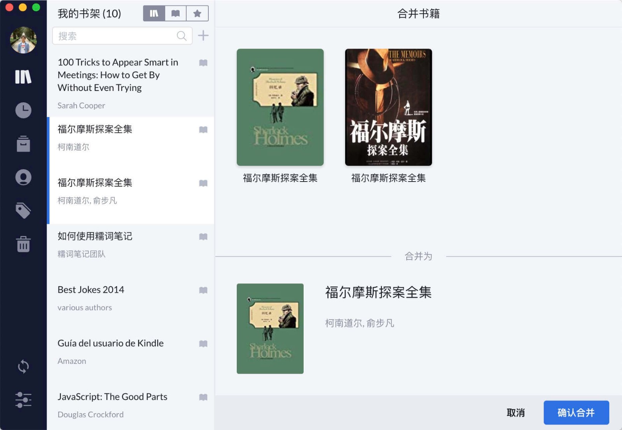Switch to the bookshelf list view tab
The width and height of the screenshot is (622, 430).
pyautogui.click(x=154, y=14)
